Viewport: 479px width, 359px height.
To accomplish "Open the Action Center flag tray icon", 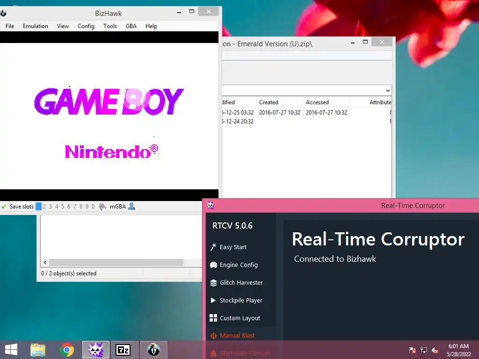I will click(413, 350).
